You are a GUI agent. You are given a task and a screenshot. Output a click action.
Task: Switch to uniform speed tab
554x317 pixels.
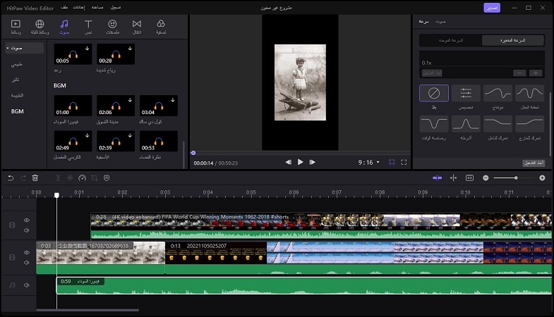click(450, 41)
